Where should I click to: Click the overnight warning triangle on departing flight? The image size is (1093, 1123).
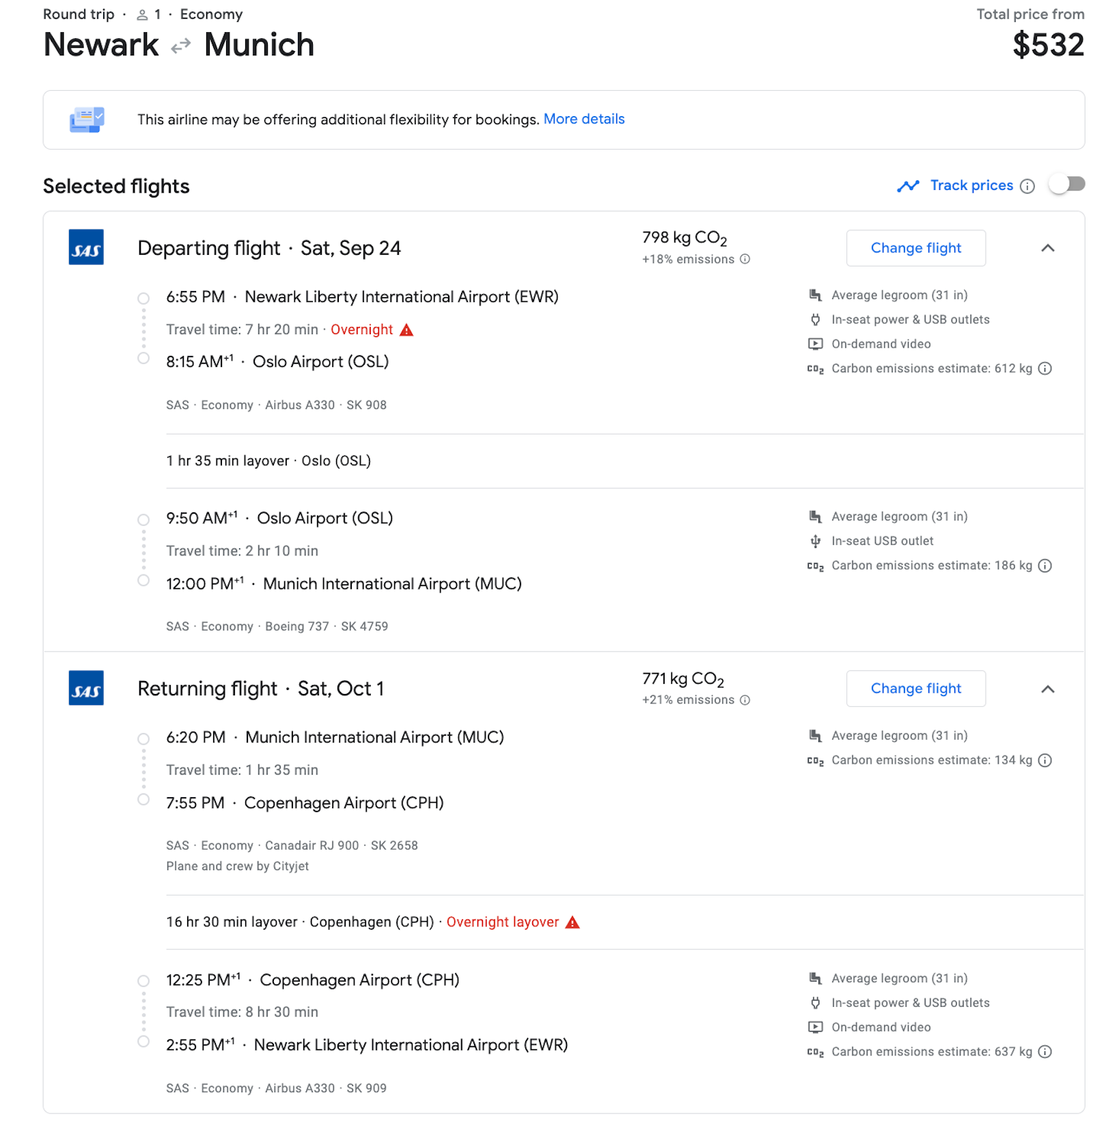pos(407,329)
